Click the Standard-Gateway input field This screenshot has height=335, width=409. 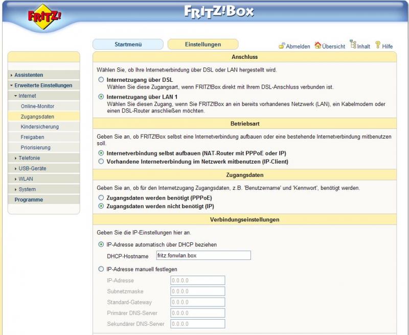pos(198,302)
